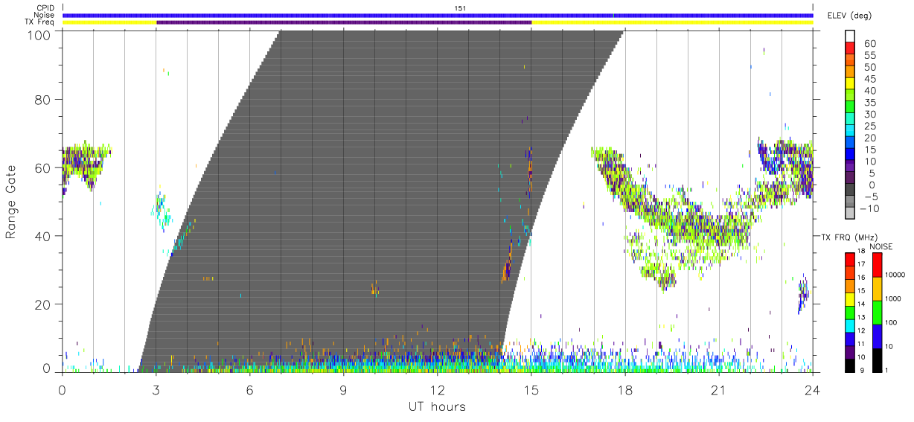Click the UT hours tick label 15
This screenshot has width=914, height=422.
[531, 390]
